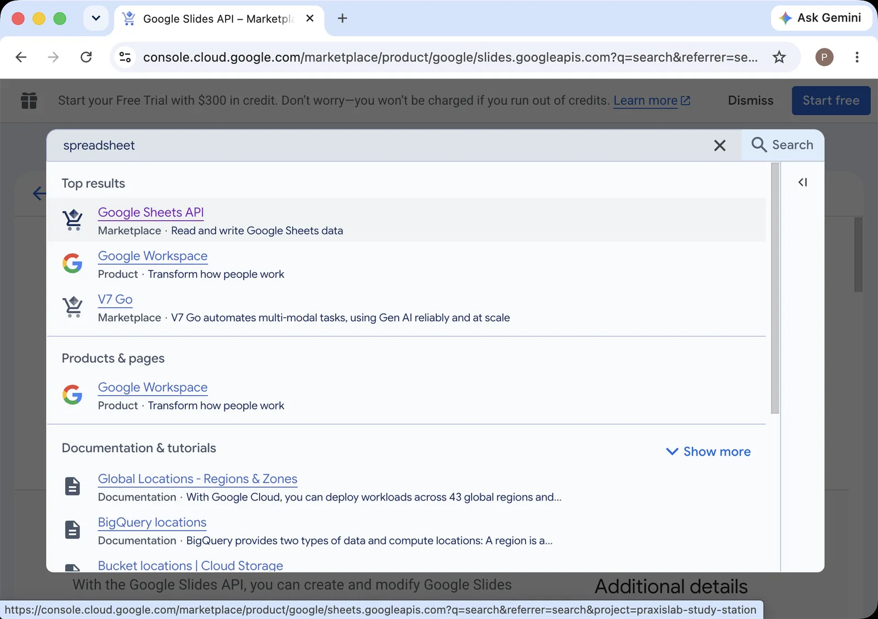Click the Search button with magnifier

point(783,145)
